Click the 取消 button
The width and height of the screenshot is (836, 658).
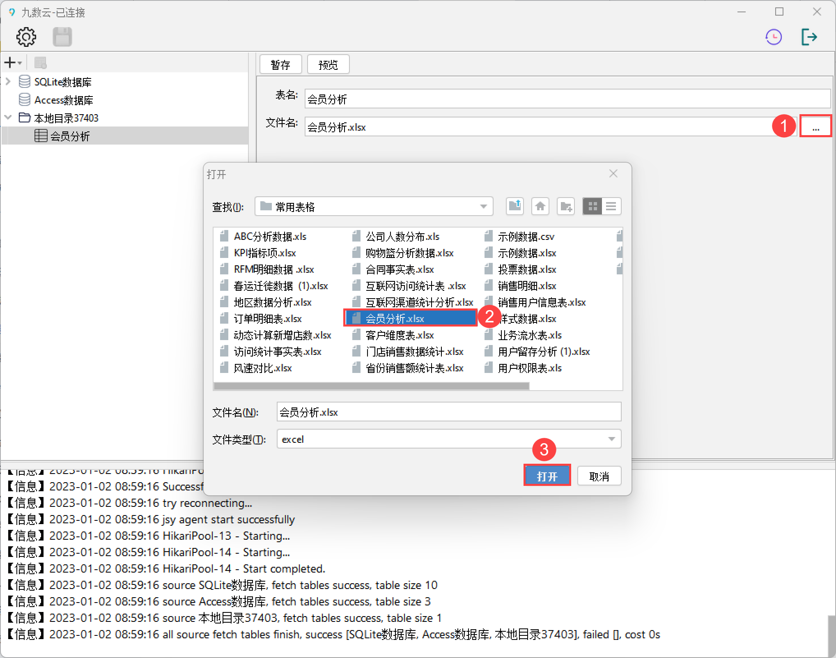(599, 476)
